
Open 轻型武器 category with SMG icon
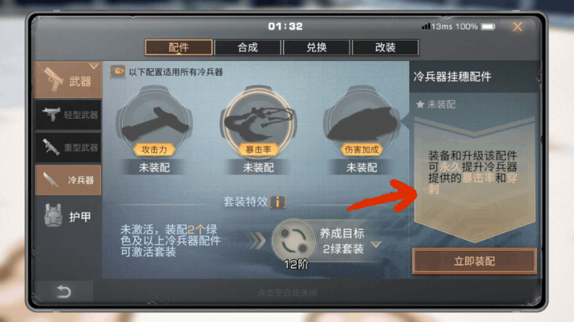pos(68,115)
